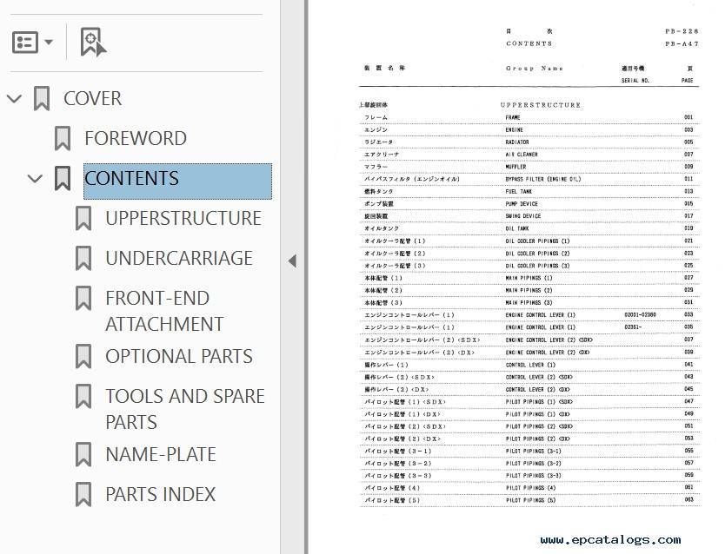This screenshot has width=725, height=554.
Task: Open the PARTS INDEX bookmark
Action: [x=161, y=494]
